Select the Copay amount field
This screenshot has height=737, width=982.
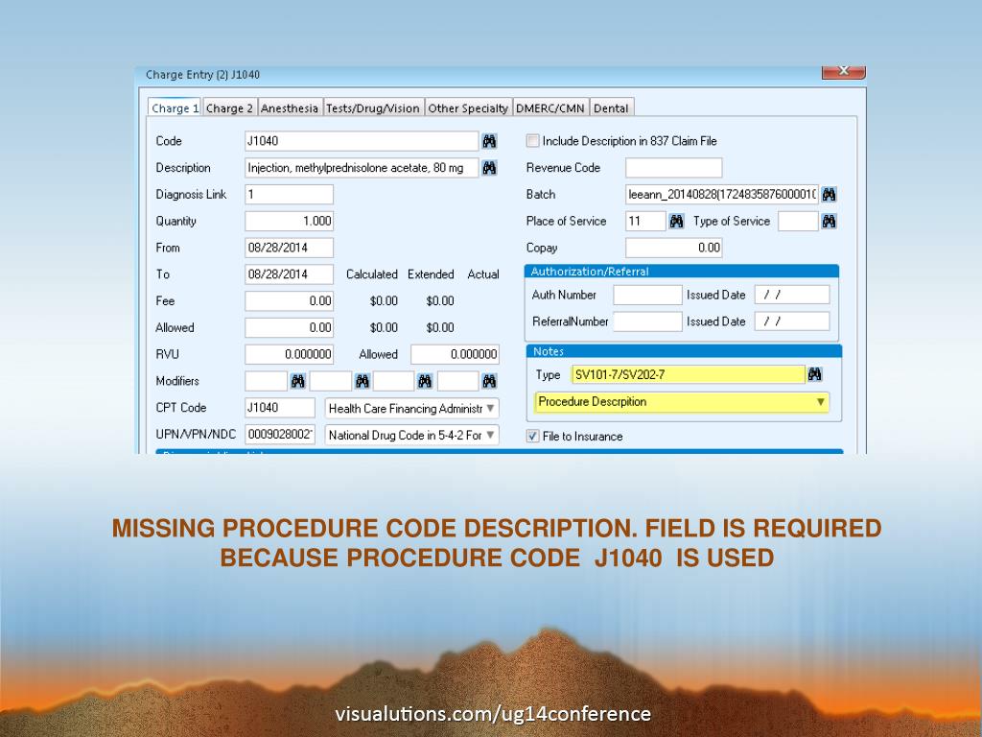click(x=674, y=248)
